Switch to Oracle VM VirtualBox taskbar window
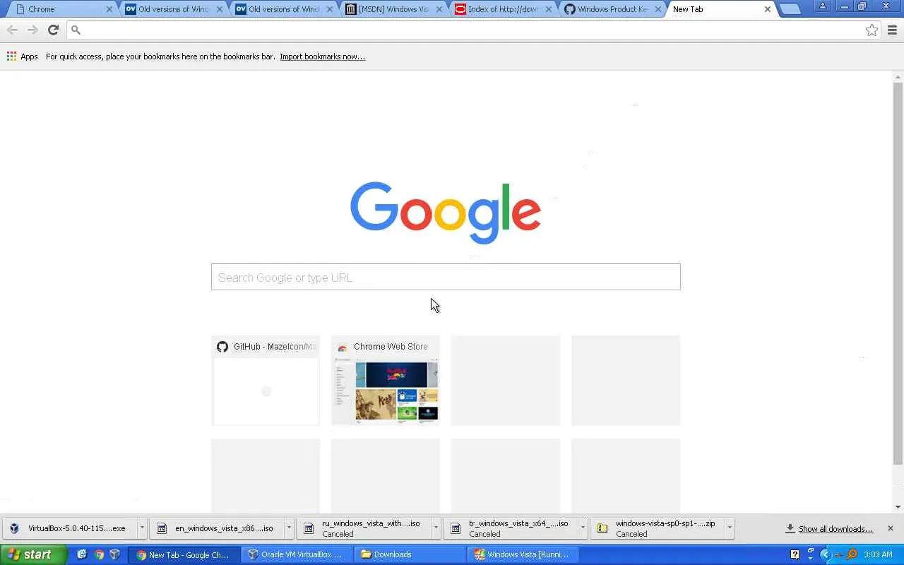 pos(295,554)
